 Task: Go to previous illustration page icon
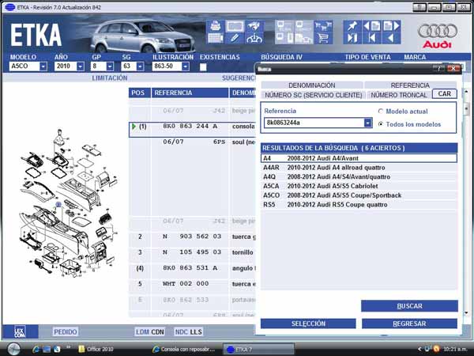click(372, 26)
